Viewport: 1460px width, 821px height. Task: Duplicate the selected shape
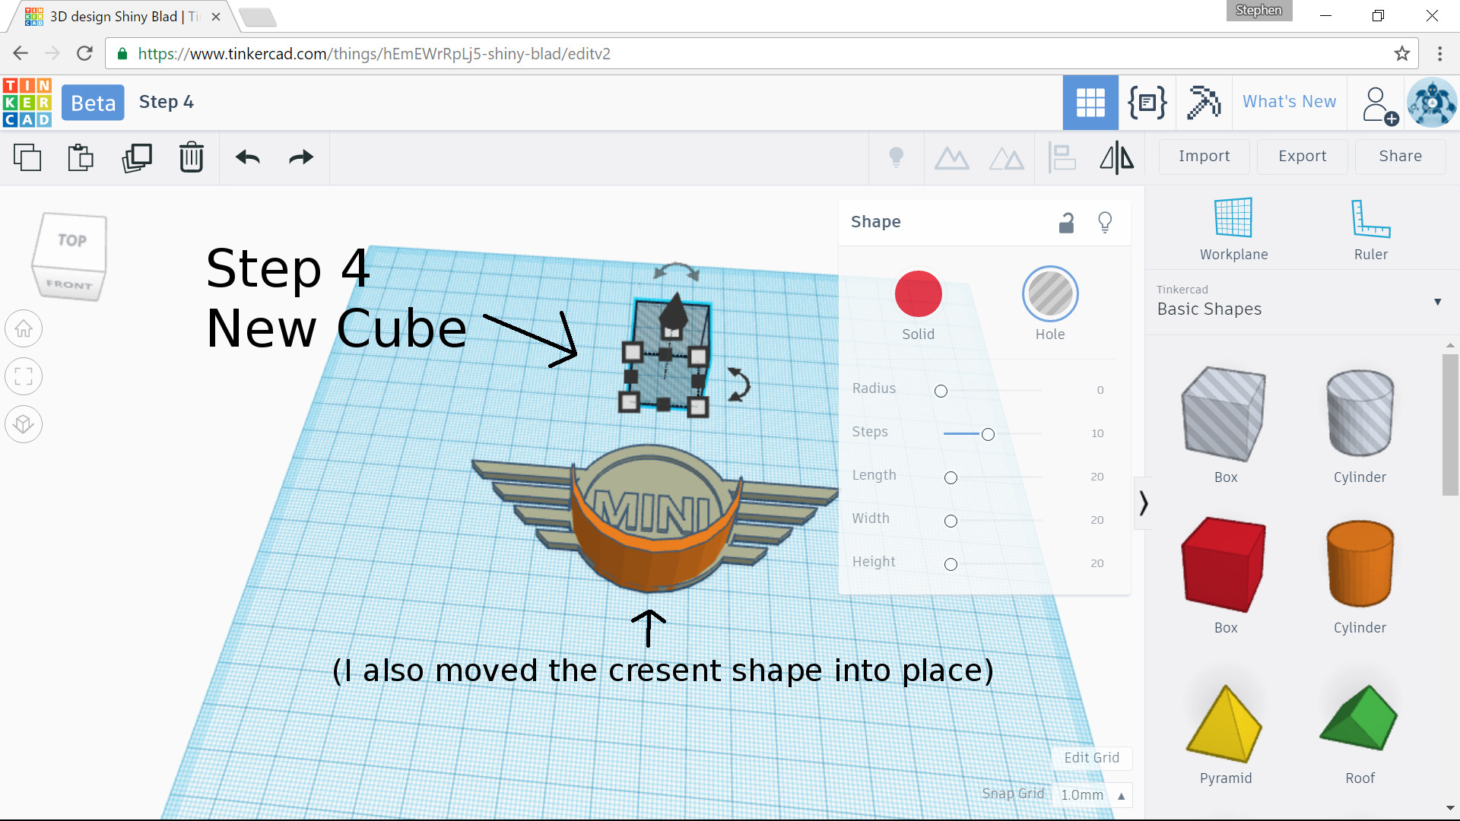[x=137, y=157]
